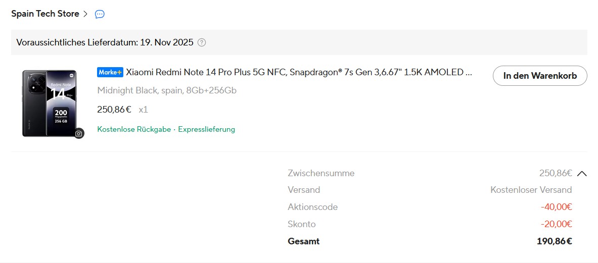Image resolution: width=598 pixels, height=263 pixels.
Task: Click the estimated delivery date text
Action: point(105,42)
